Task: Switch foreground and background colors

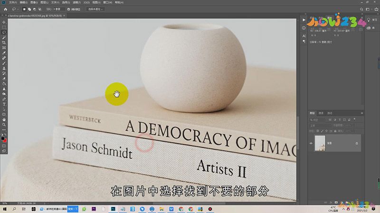Action: pyautogui.click(x=5, y=134)
